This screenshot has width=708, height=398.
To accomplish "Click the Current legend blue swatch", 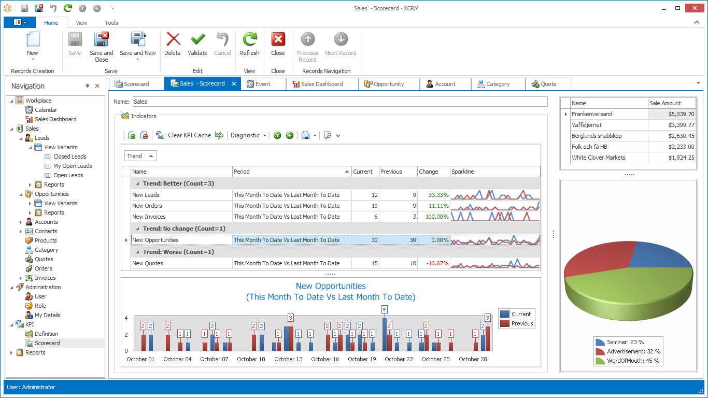I will pyautogui.click(x=505, y=314).
